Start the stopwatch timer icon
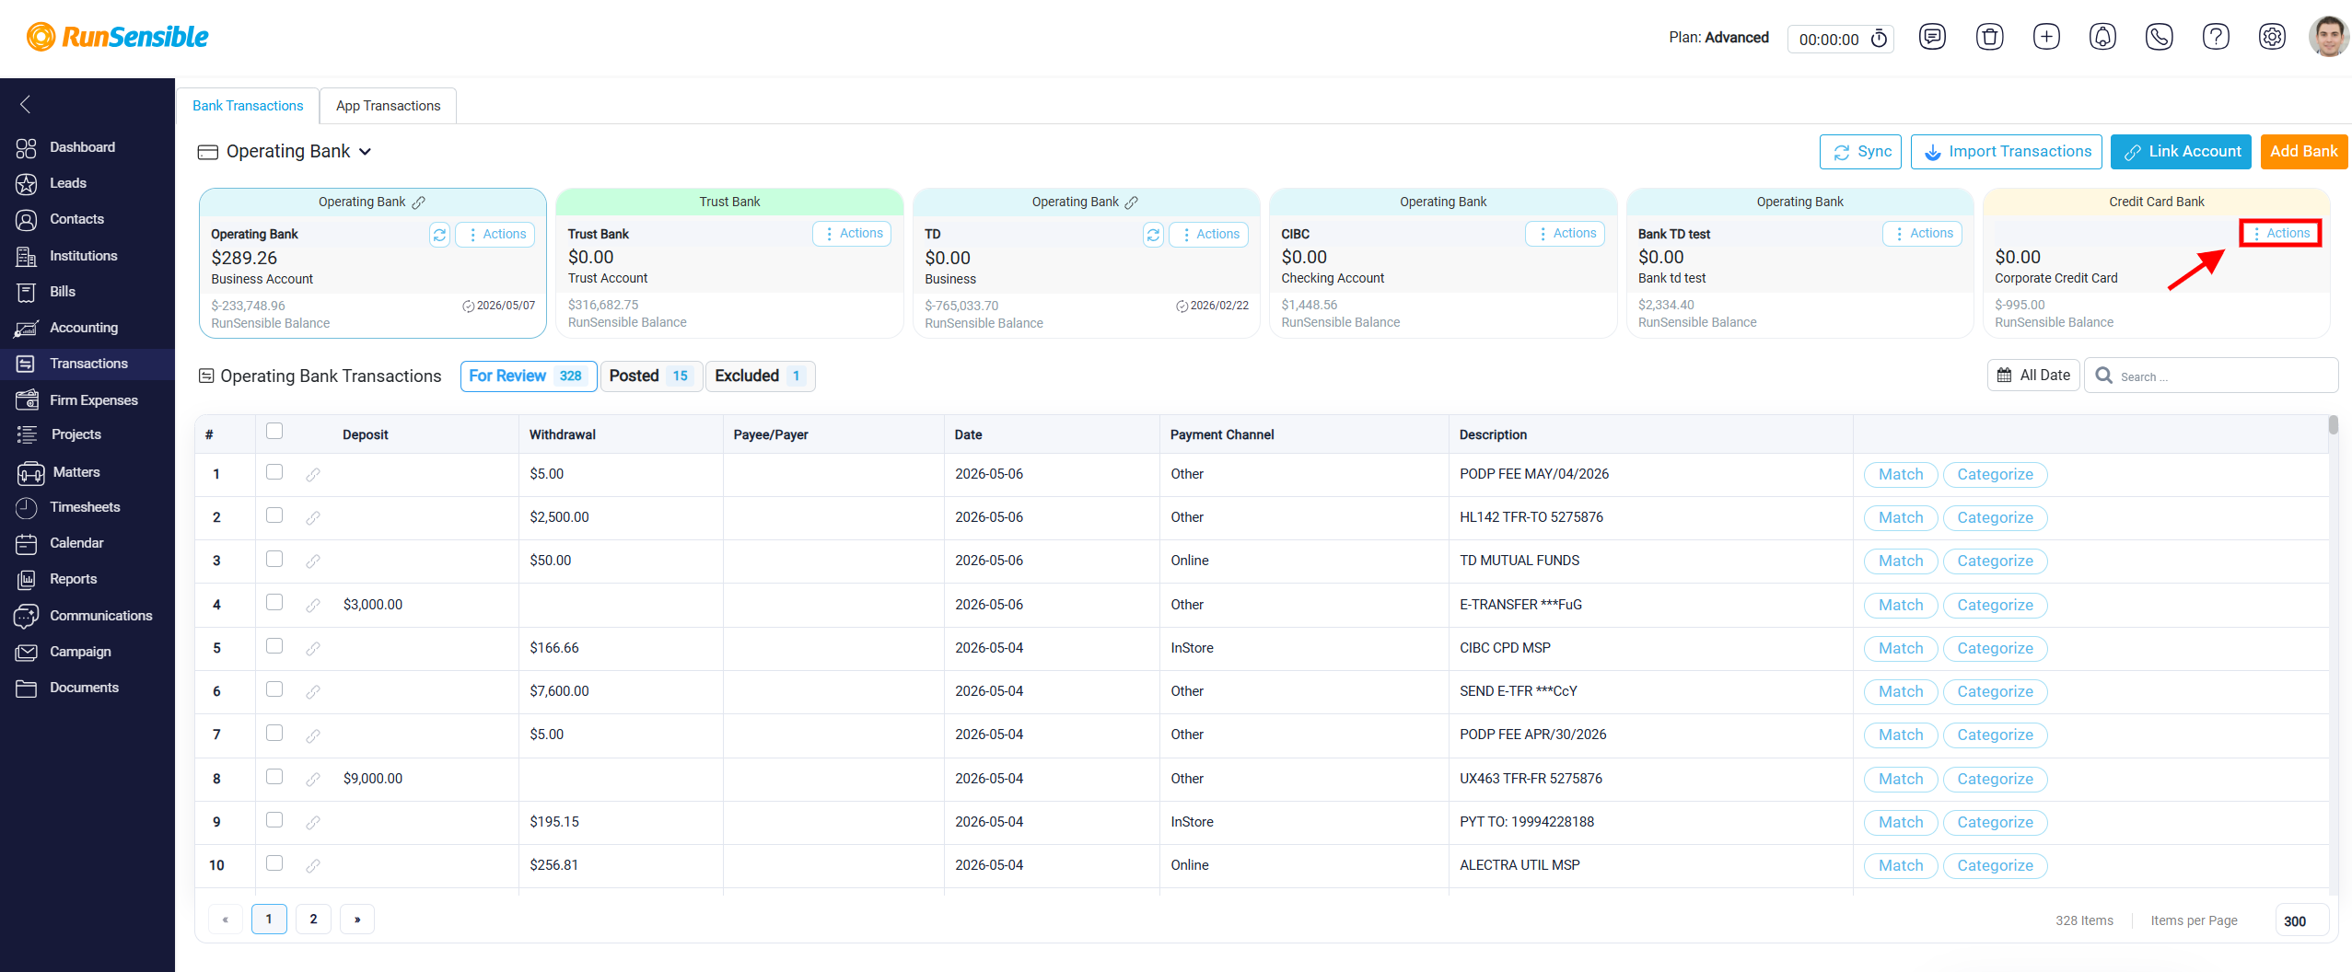 point(1880,39)
